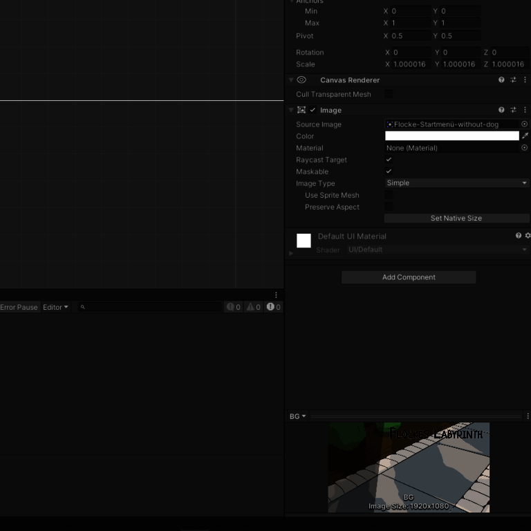
Task: Uncheck the Maskable option
Action: 389,171
